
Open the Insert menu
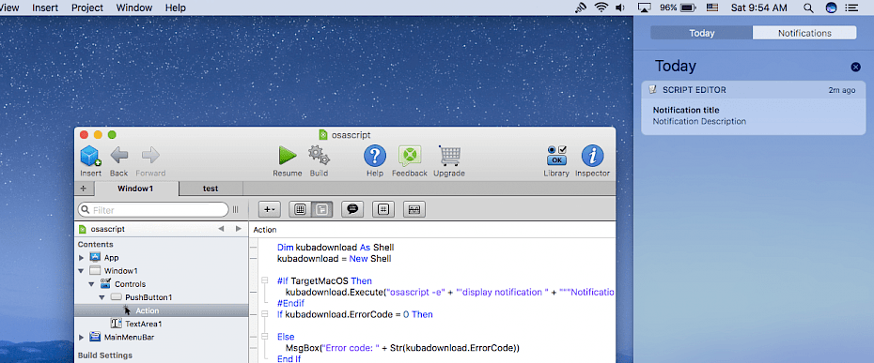46,8
